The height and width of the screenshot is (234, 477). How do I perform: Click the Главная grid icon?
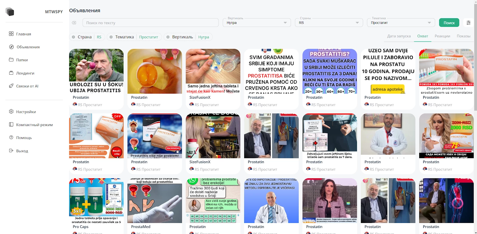coord(11,34)
